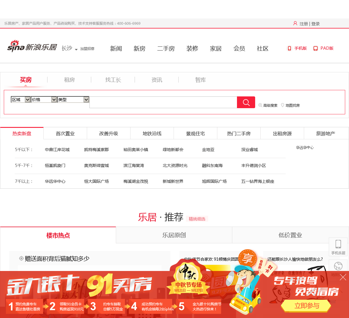This screenshot has height=318, width=349.
Task: Open the 价格 dropdown
Action: [44, 99]
